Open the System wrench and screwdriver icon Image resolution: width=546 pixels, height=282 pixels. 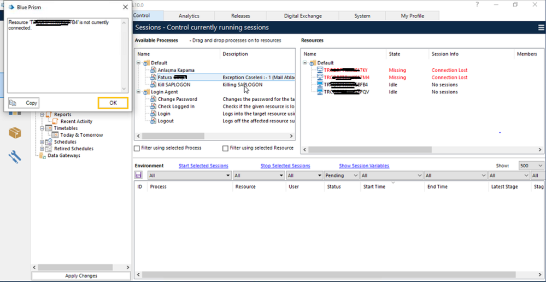[15, 157]
